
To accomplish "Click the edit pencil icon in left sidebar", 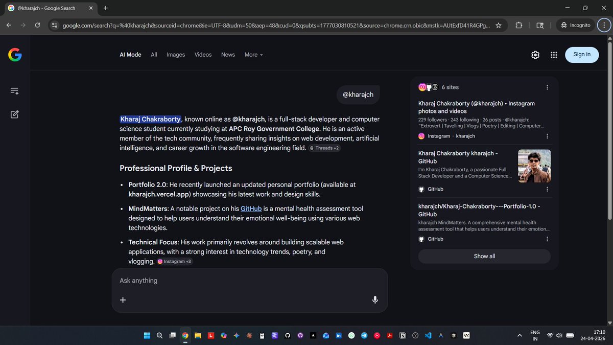I will click(14, 114).
